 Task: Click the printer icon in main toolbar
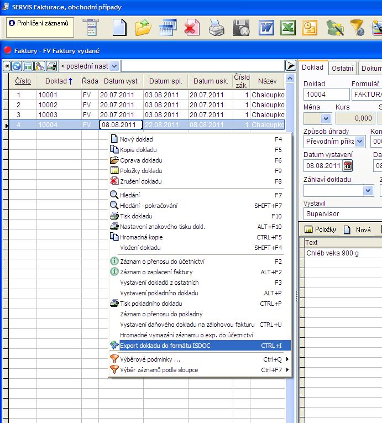tap(216, 27)
